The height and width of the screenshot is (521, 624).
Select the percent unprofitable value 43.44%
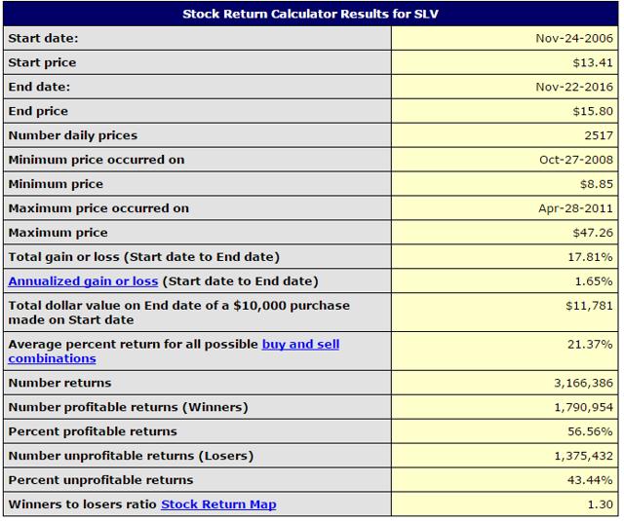click(590, 480)
